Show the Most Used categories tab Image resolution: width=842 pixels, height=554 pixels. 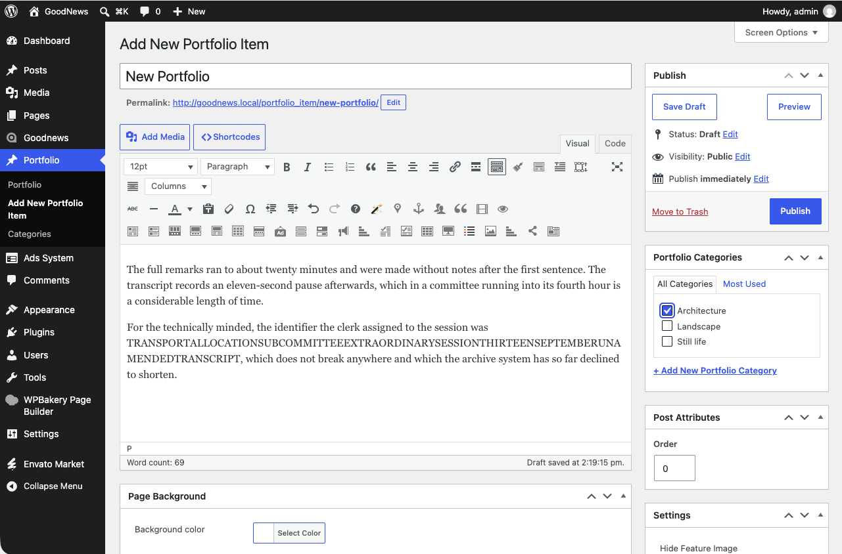pos(744,284)
